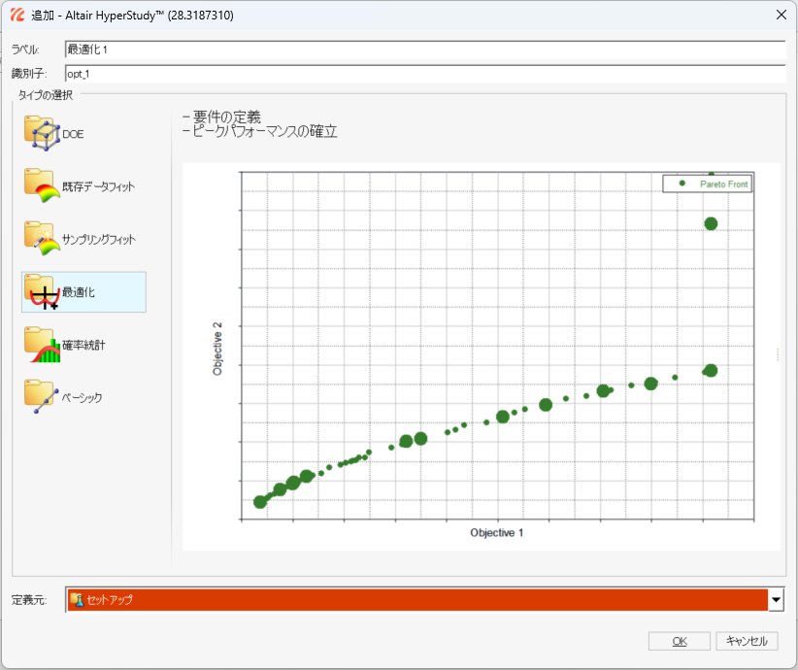Image resolution: width=798 pixels, height=670 pixels.
Task: Open the セットアップ combo box
Action: (x=417, y=600)
